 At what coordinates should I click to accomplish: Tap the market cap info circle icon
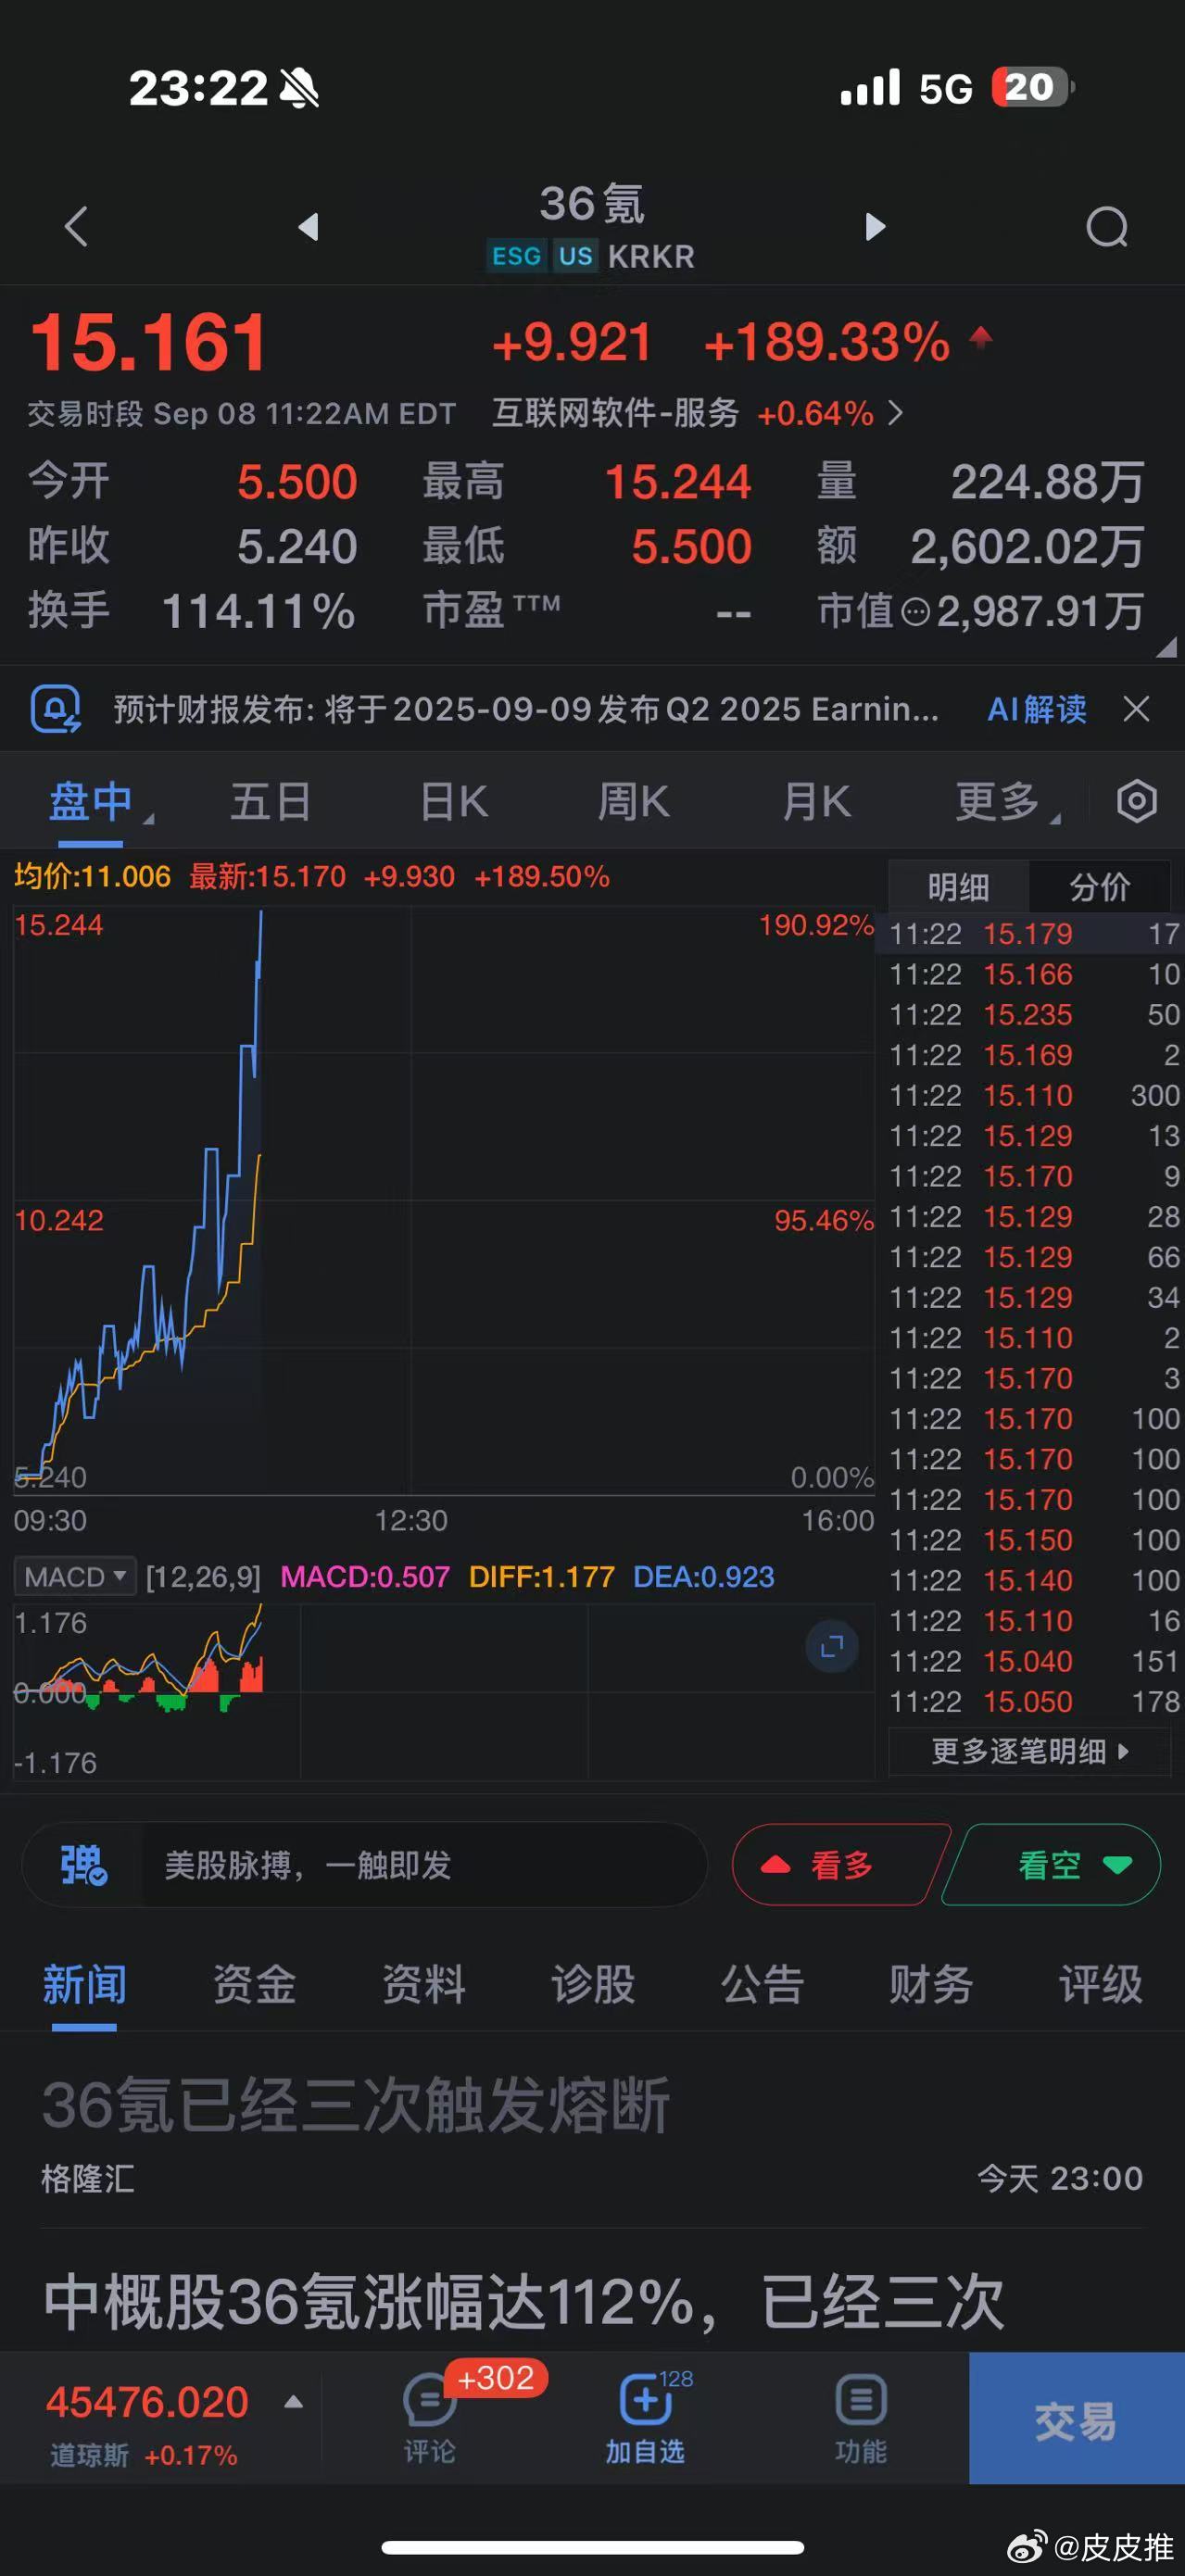(x=915, y=612)
